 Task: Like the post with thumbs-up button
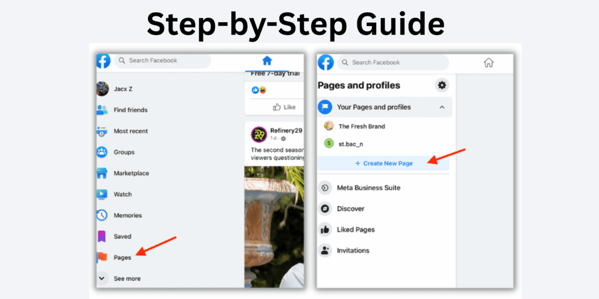click(284, 107)
